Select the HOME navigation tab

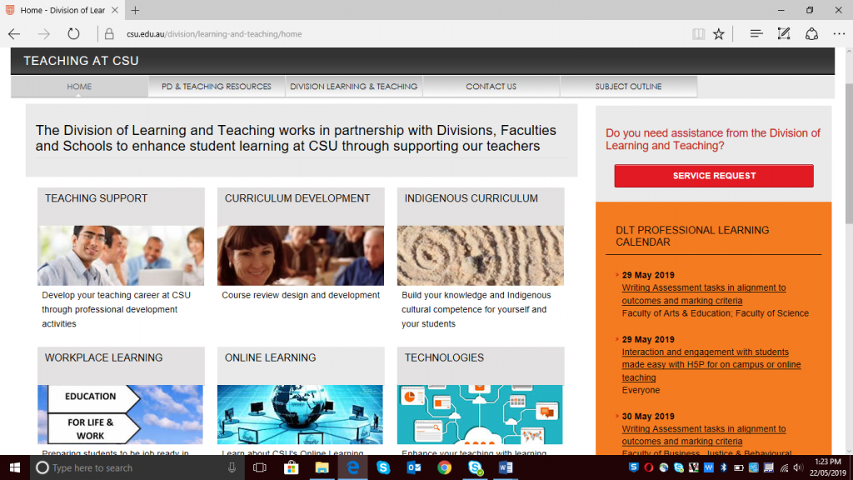(79, 87)
